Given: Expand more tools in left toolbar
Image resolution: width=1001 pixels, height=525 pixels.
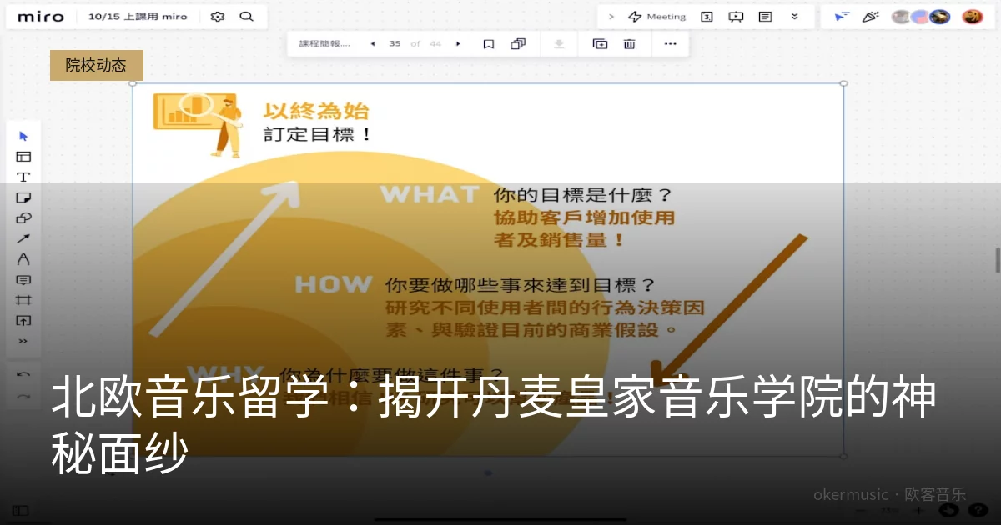Looking at the screenshot, I should [23, 341].
